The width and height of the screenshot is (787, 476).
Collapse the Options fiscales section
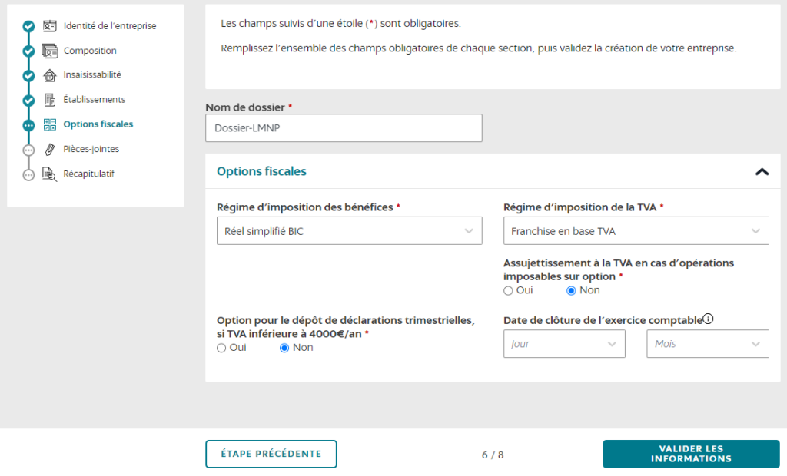click(762, 171)
